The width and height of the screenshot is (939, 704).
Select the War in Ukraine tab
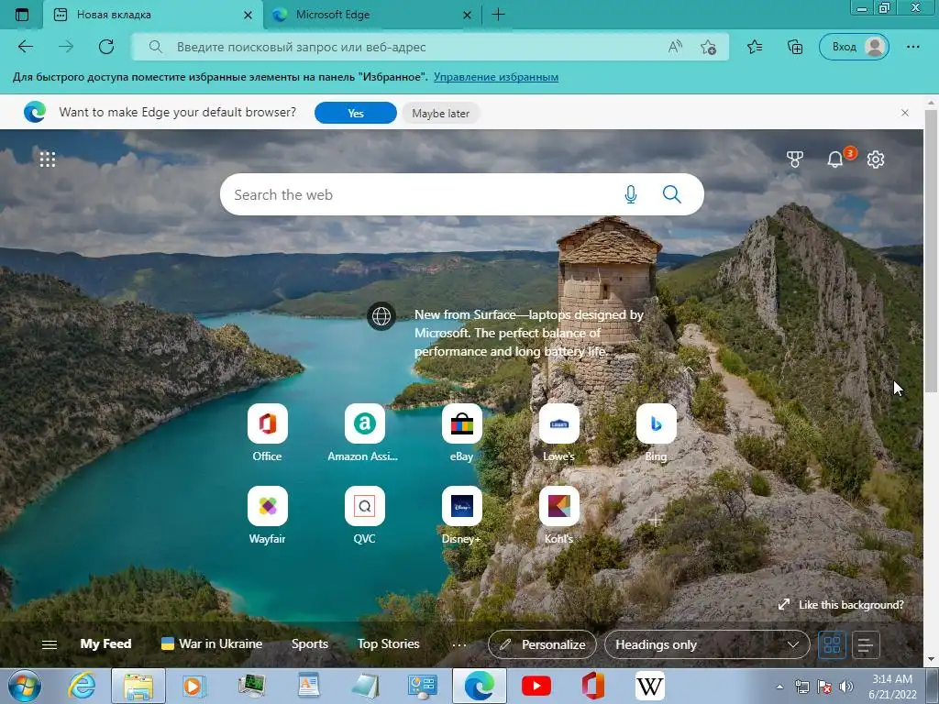[x=212, y=644]
